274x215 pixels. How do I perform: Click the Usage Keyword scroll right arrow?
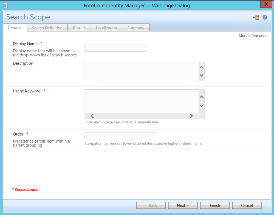tap(191, 116)
